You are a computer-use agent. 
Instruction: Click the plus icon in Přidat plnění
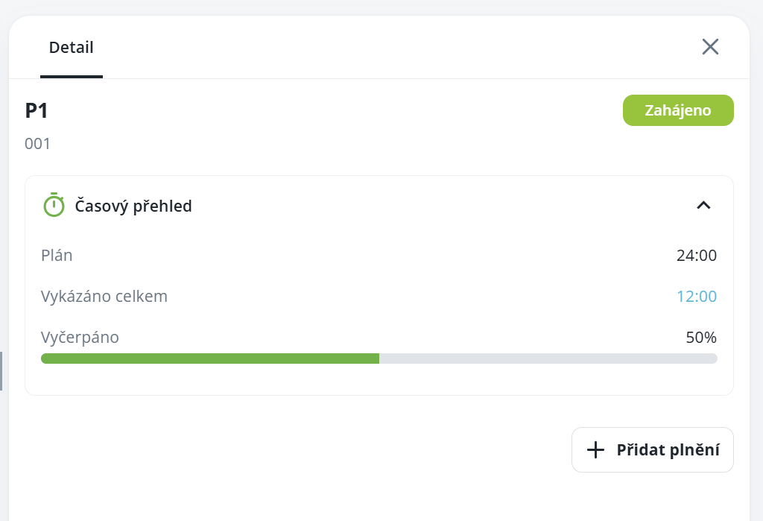(595, 449)
